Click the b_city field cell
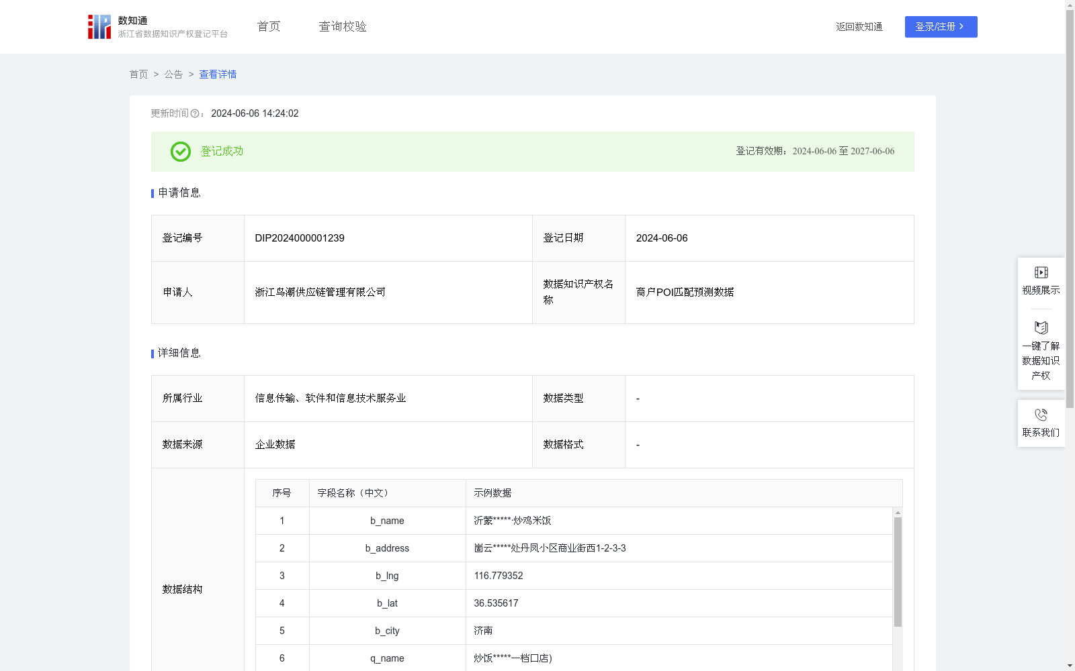This screenshot has width=1075, height=671. (387, 631)
